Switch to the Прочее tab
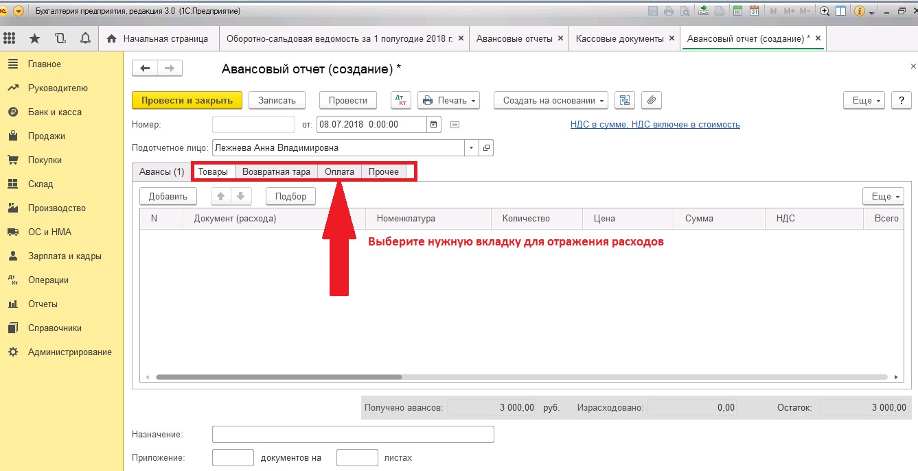The width and height of the screenshot is (918, 471). pyautogui.click(x=383, y=171)
